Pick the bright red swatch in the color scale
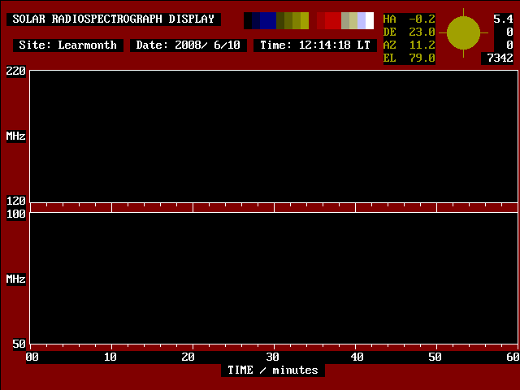The width and height of the screenshot is (520, 390). [333, 21]
